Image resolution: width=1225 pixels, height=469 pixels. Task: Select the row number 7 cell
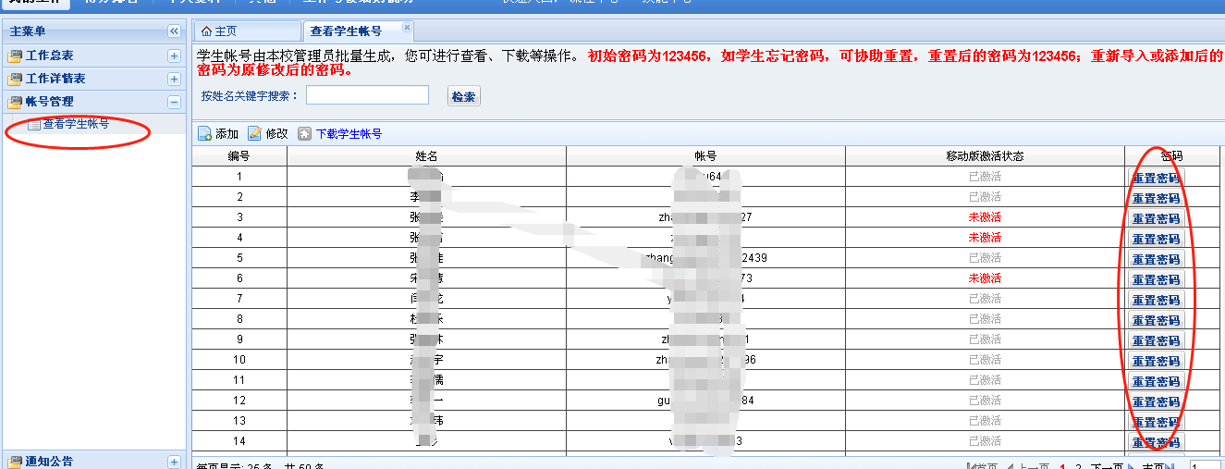(x=239, y=299)
